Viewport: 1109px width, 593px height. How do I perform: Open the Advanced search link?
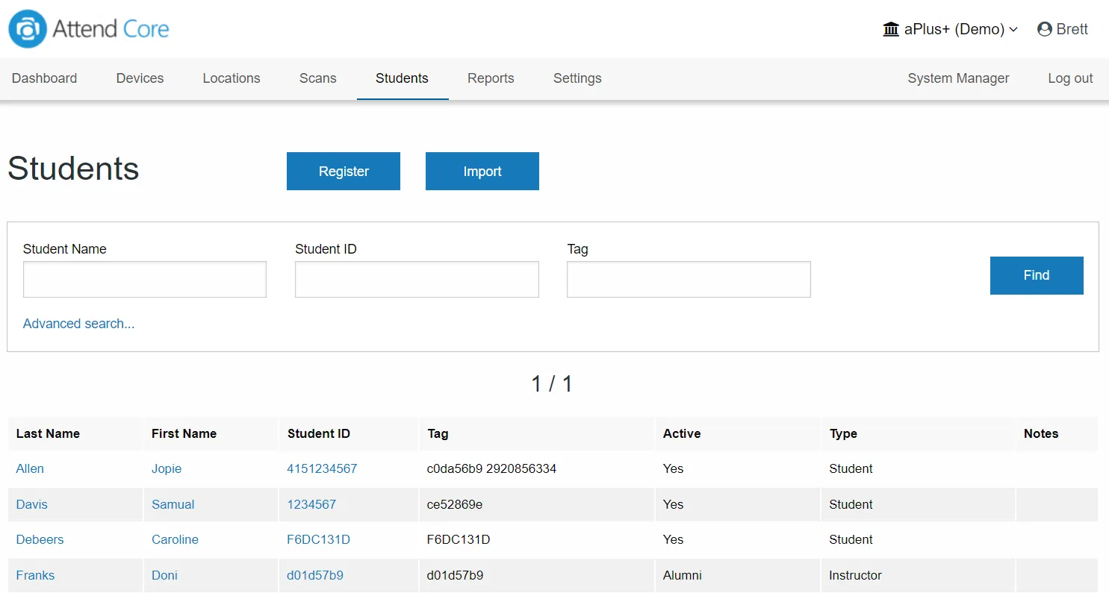[79, 324]
